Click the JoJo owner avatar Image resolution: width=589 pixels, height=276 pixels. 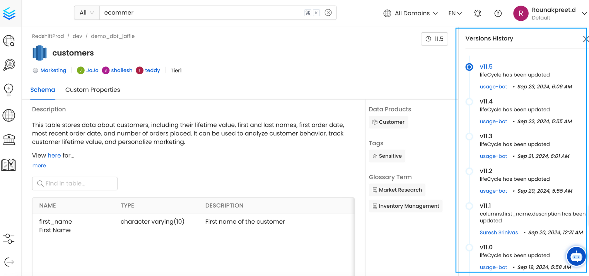point(81,70)
